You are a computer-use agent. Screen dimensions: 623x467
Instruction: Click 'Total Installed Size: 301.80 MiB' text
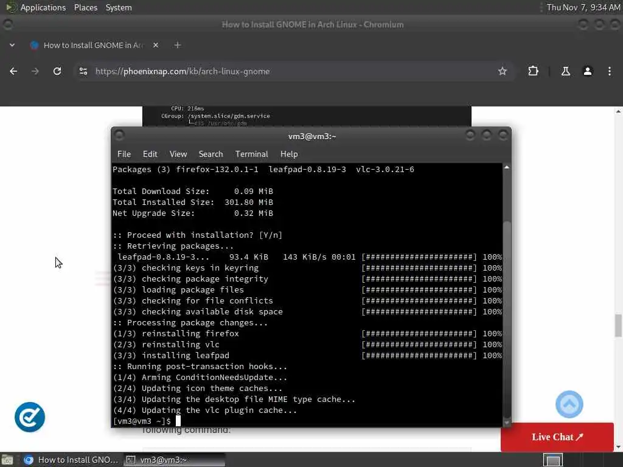pos(193,202)
